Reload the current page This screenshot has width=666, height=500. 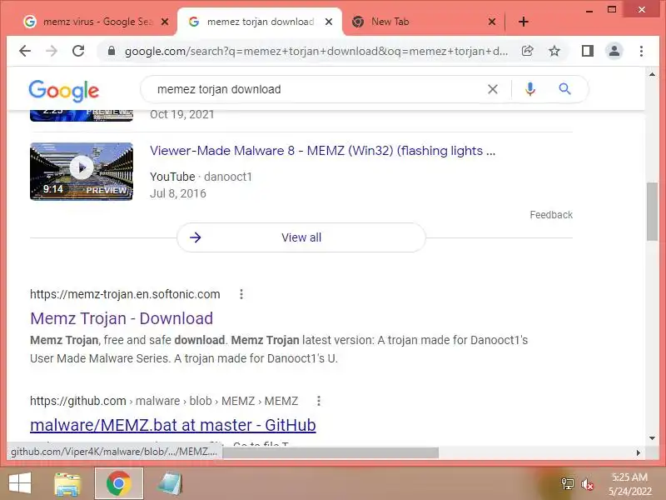point(78,51)
